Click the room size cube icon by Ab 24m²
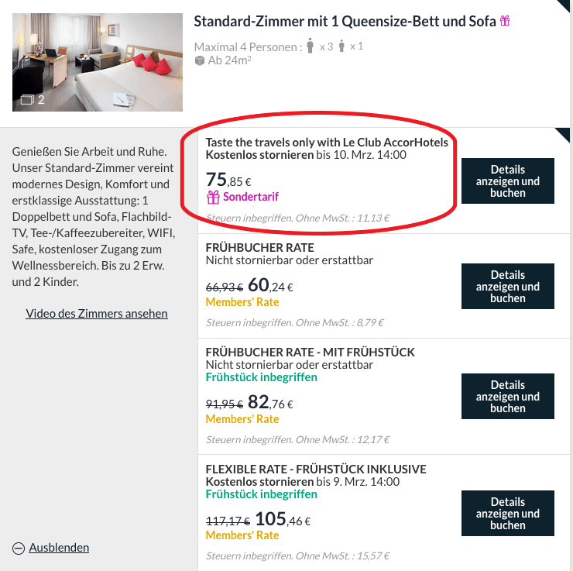The height and width of the screenshot is (571, 573). [x=199, y=60]
